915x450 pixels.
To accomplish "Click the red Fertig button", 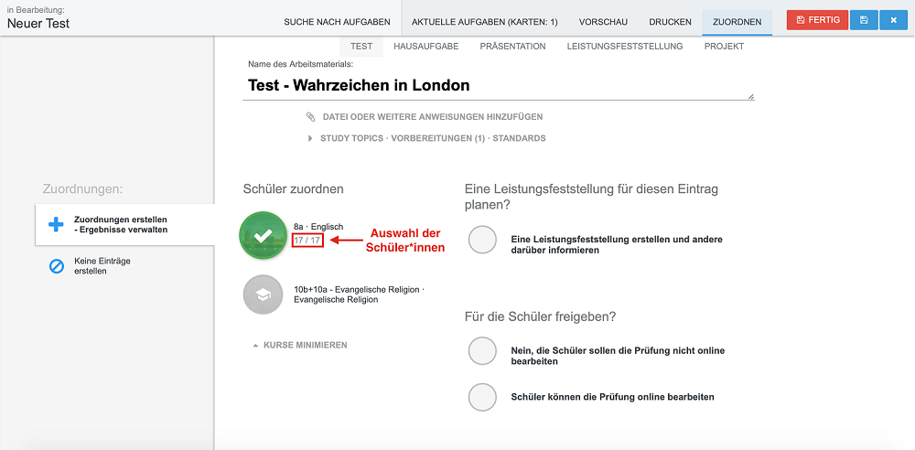I will [817, 20].
